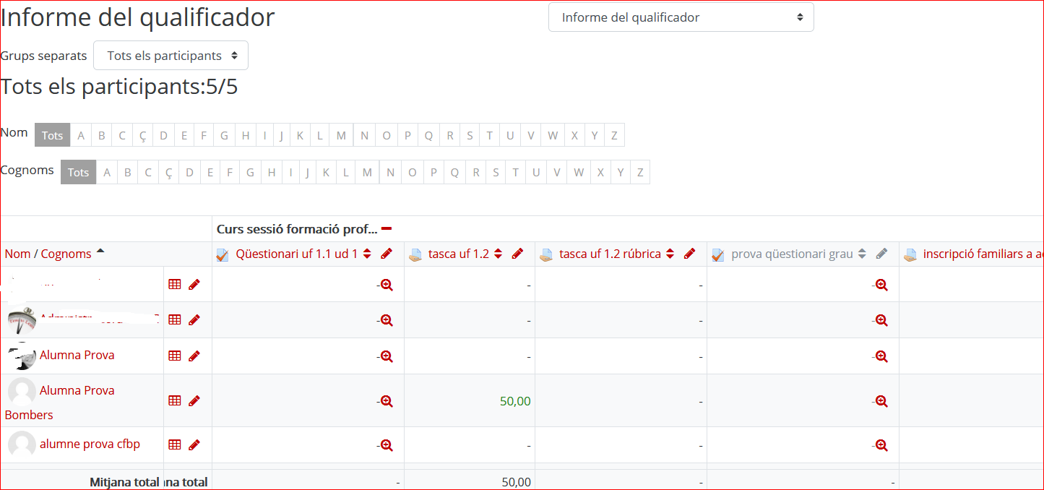Click the pencil beside tasca uf 1.2 header

coord(517,254)
